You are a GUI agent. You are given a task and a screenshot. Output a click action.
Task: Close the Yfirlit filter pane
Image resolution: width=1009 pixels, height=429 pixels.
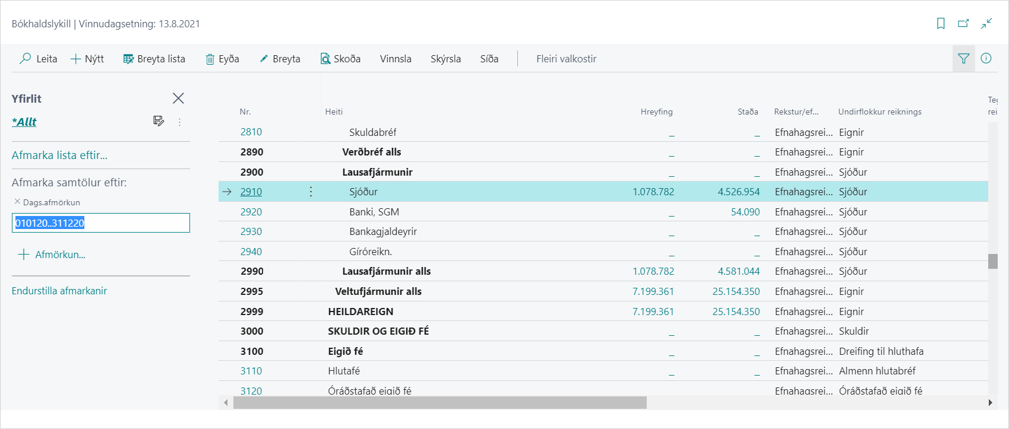tap(178, 98)
